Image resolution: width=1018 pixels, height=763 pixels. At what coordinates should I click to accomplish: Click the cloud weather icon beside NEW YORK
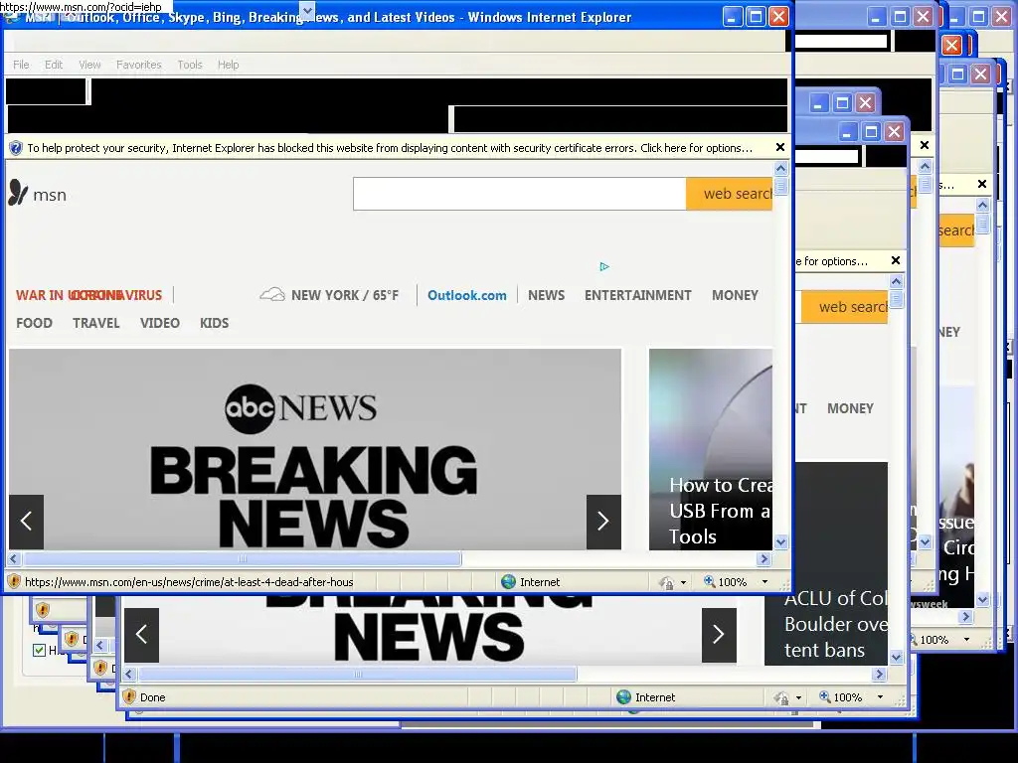click(x=272, y=295)
